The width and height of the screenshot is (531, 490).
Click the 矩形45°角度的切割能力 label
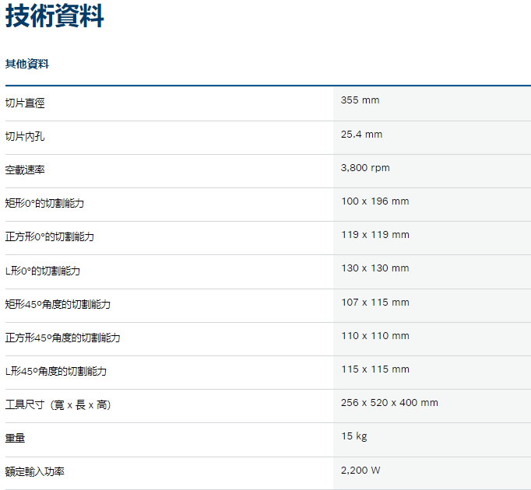pos(63,304)
